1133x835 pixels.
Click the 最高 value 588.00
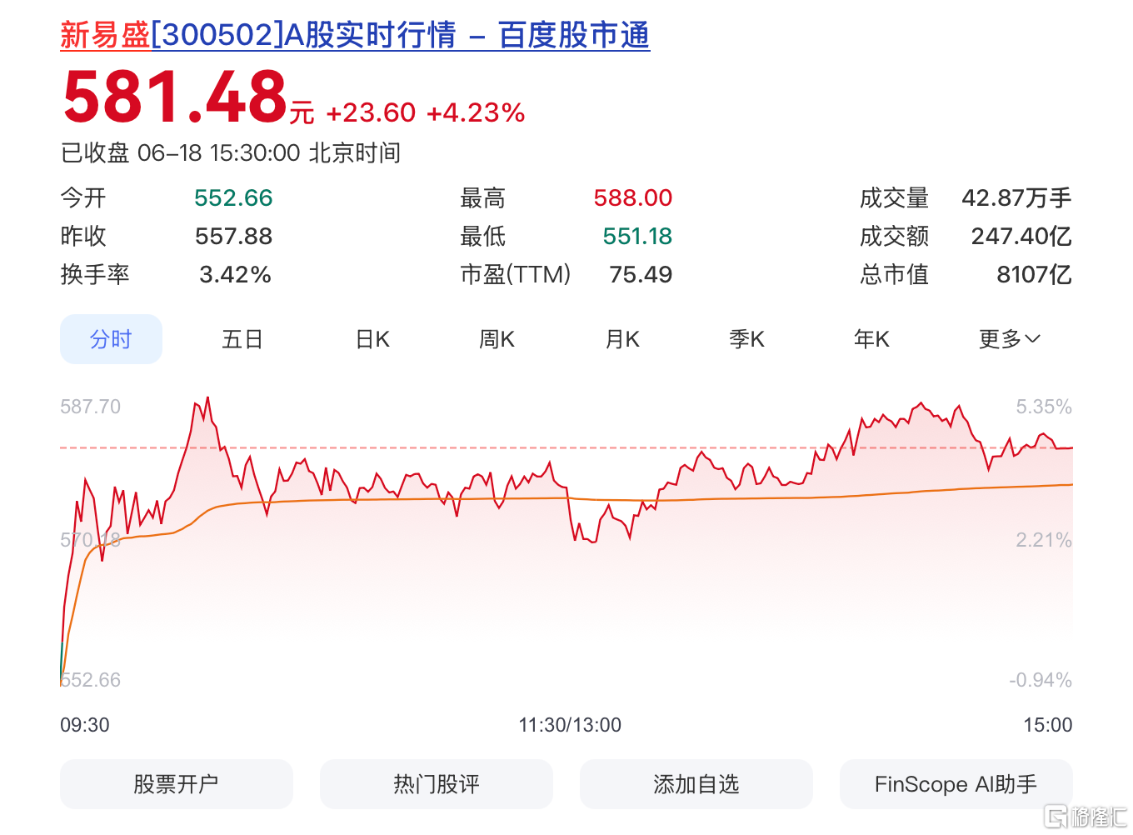(x=633, y=198)
